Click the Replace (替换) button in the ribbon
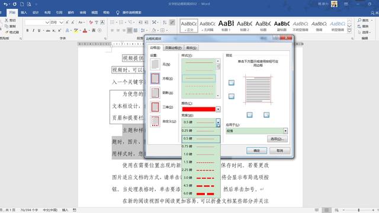 click(363, 26)
